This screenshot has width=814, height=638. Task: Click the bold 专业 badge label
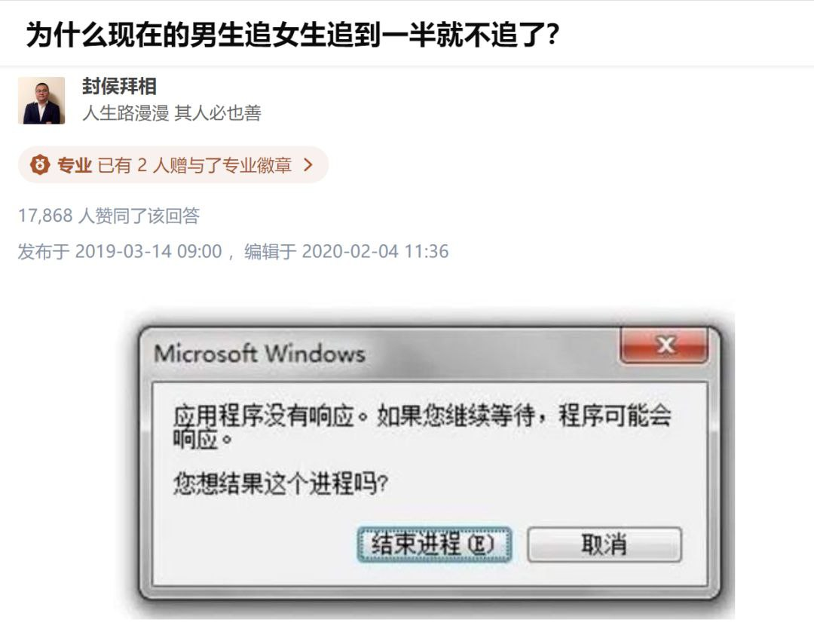75,165
